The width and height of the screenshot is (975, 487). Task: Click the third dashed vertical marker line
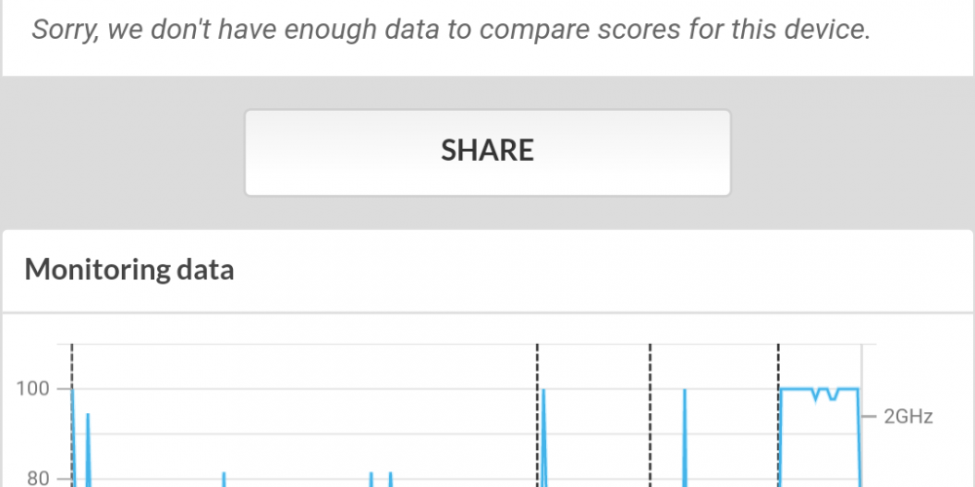[650, 415]
